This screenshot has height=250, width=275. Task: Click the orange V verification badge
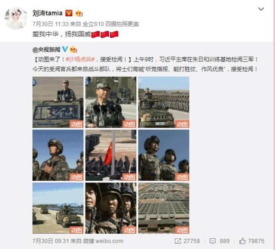coord(69,13)
